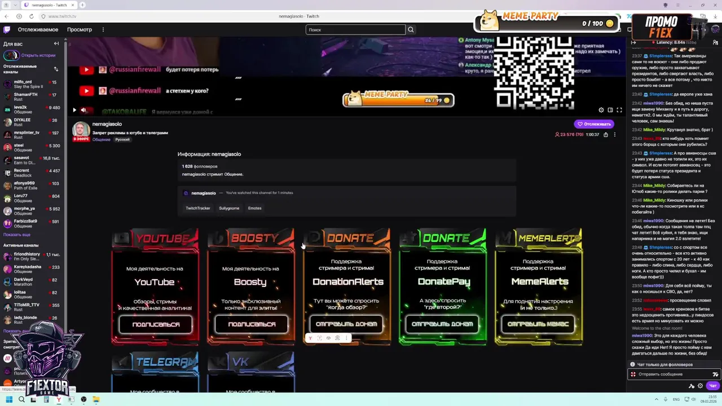Open the YouTube panel card

(x=155, y=286)
